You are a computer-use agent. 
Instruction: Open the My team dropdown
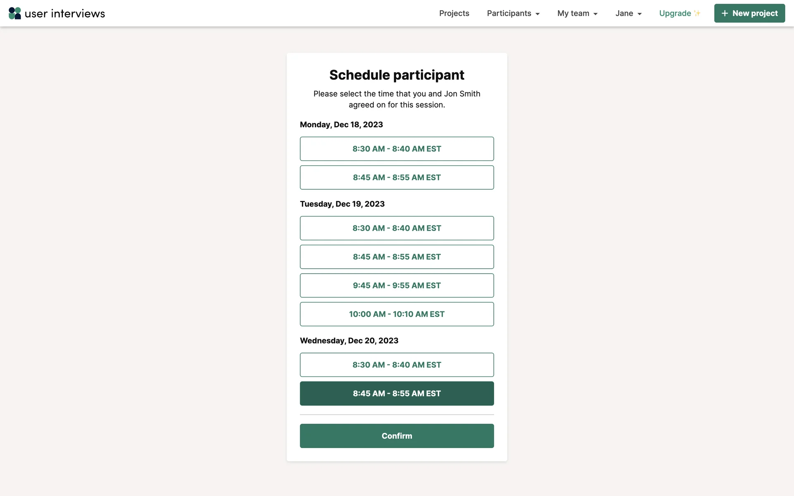[577, 13]
